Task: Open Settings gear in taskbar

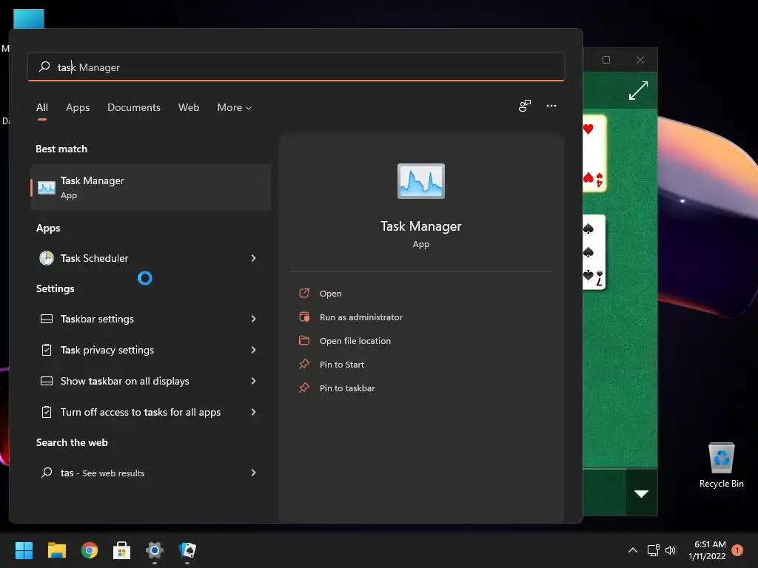Action: click(155, 550)
